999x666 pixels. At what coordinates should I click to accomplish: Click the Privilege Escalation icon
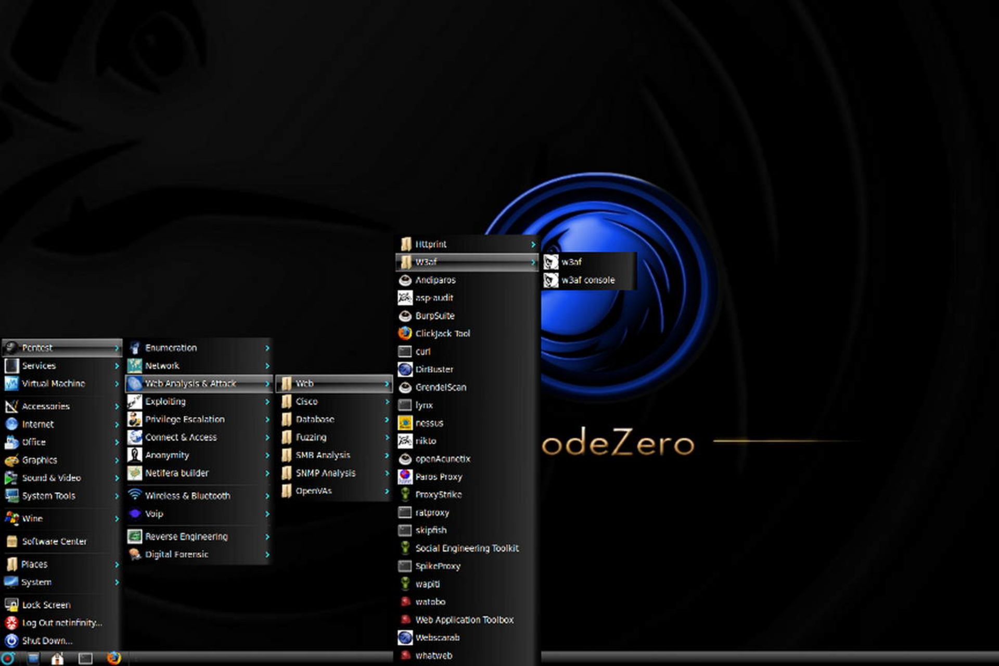(135, 419)
